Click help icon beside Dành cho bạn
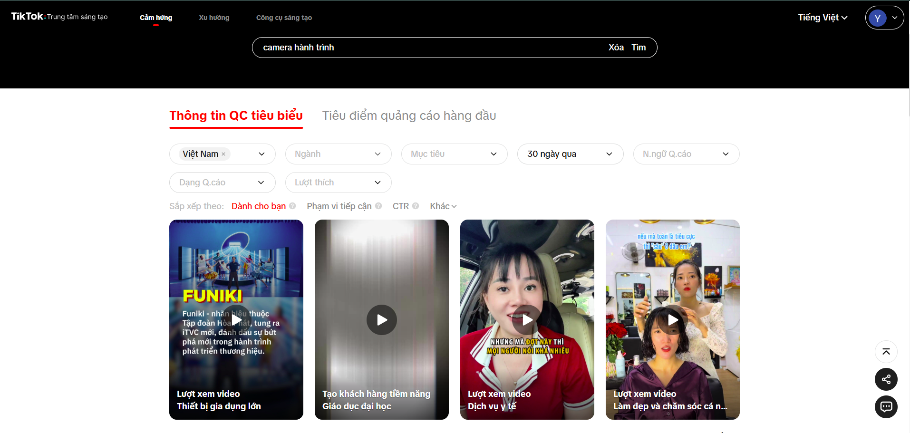The image size is (910, 433). [292, 206]
